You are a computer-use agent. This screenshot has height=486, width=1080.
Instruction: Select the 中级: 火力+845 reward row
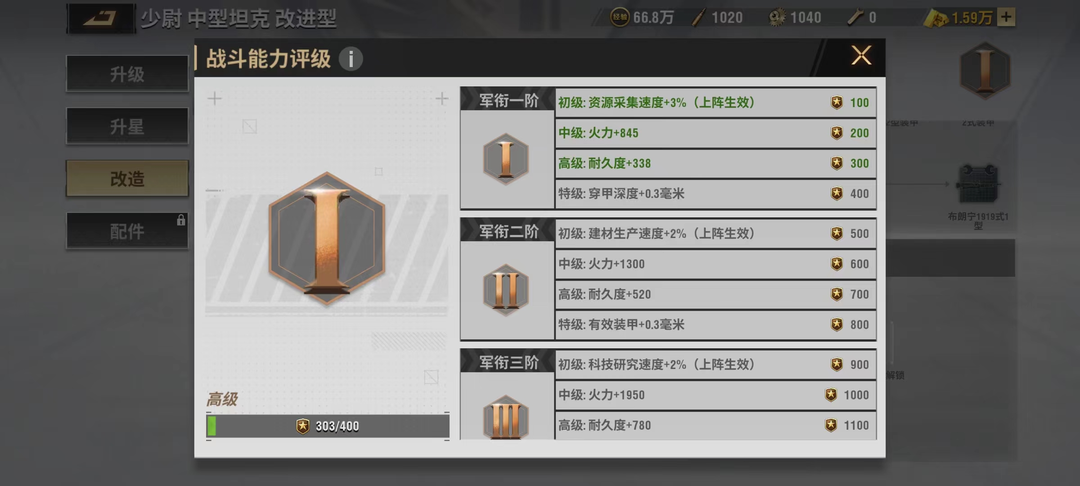(x=715, y=133)
